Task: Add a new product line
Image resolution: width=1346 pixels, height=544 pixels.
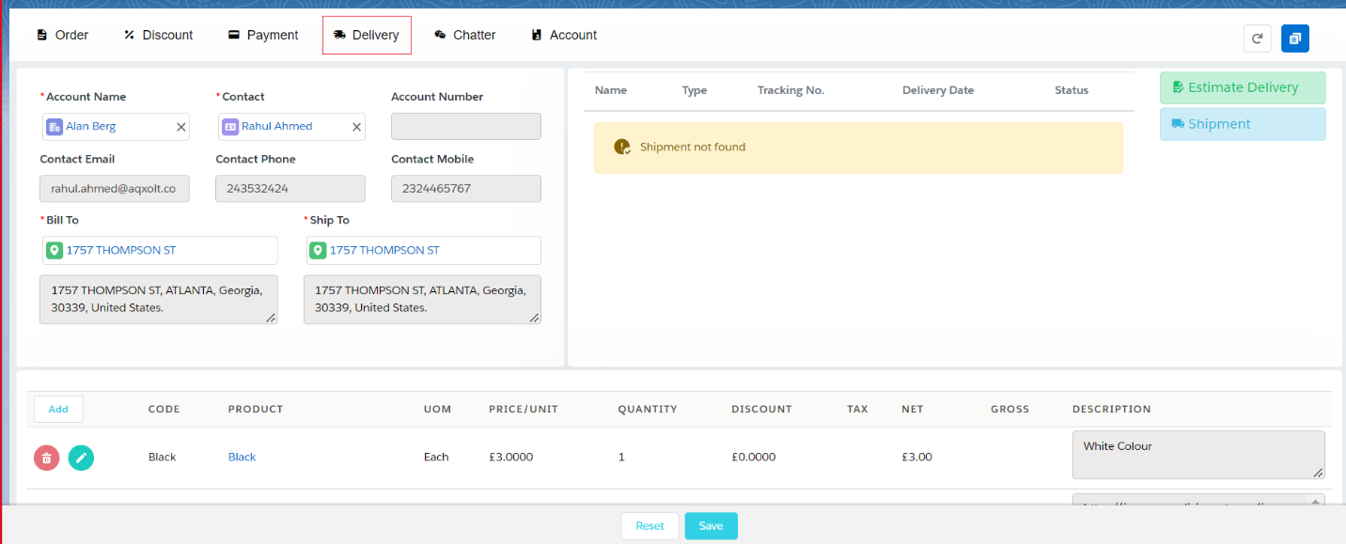Action: (x=58, y=409)
